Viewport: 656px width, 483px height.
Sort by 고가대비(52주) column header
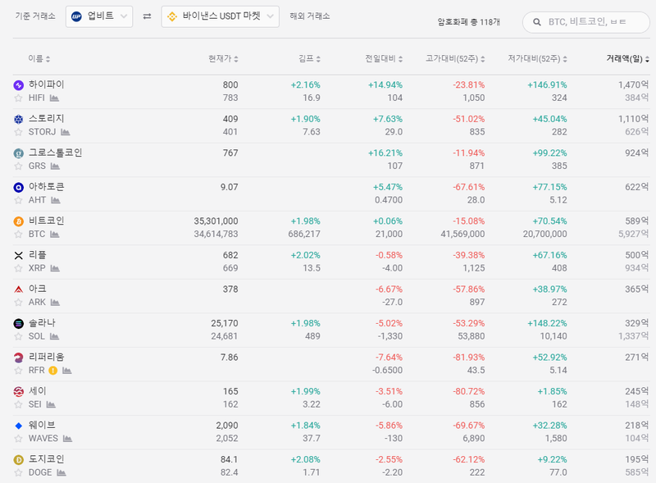click(455, 58)
